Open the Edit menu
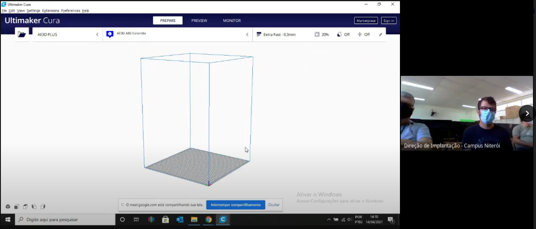This screenshot has width=536, height=229. tap(12, 10)
